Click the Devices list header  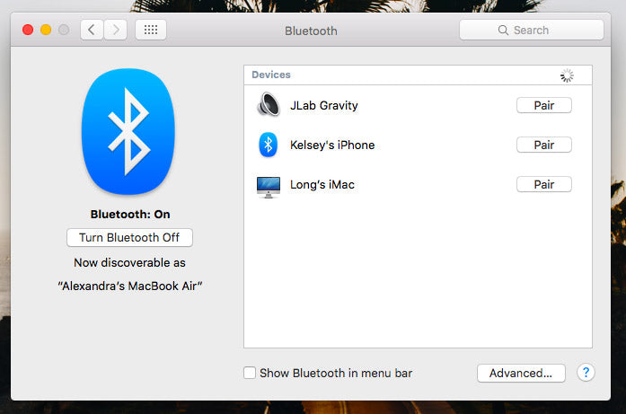[x=418, y=75]
